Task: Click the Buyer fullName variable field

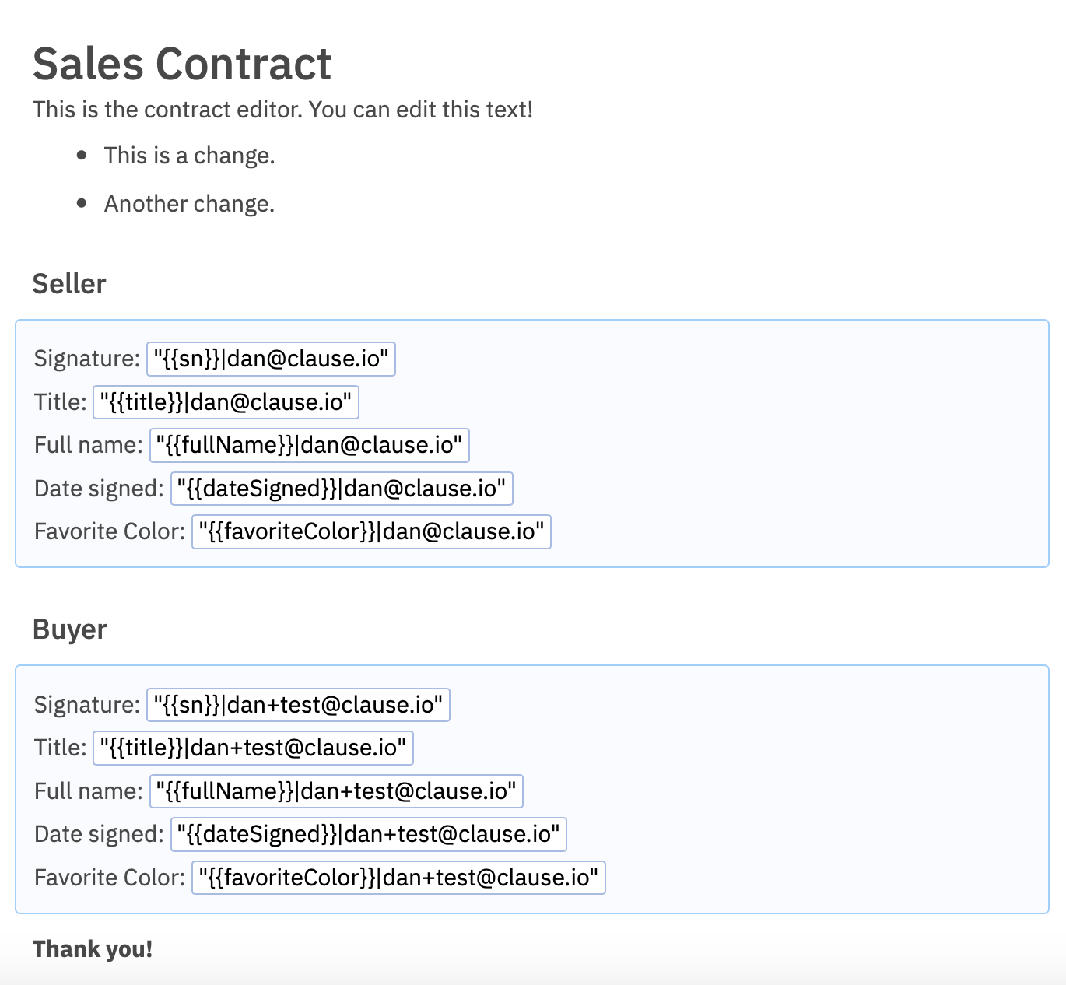Action: [x=336, y=791]
